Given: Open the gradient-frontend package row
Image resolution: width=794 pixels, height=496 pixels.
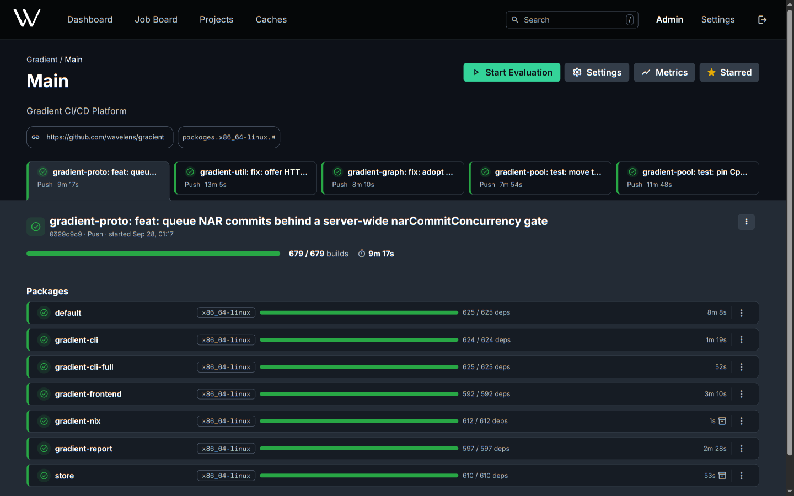Looking at the screenshot, I should pyautogui.click(x=393, y=394).
